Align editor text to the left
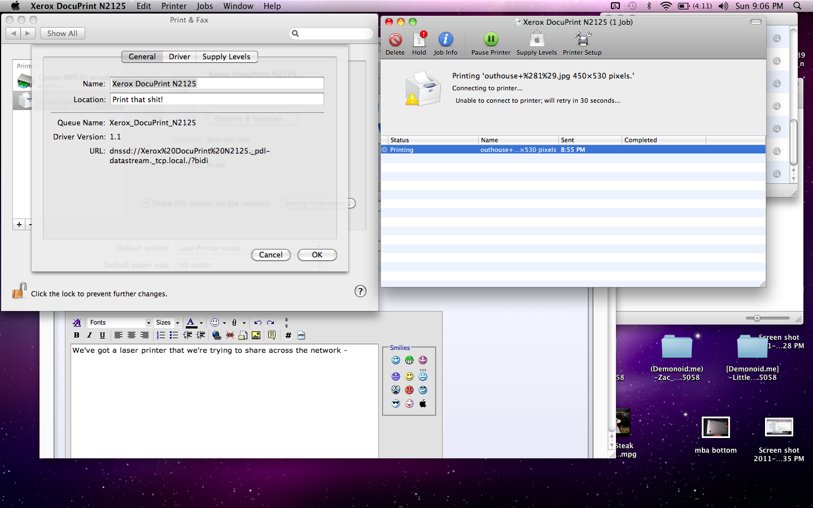Image resolution: width=813 pixels, height=508 pixels. click(x=118, y=335)
